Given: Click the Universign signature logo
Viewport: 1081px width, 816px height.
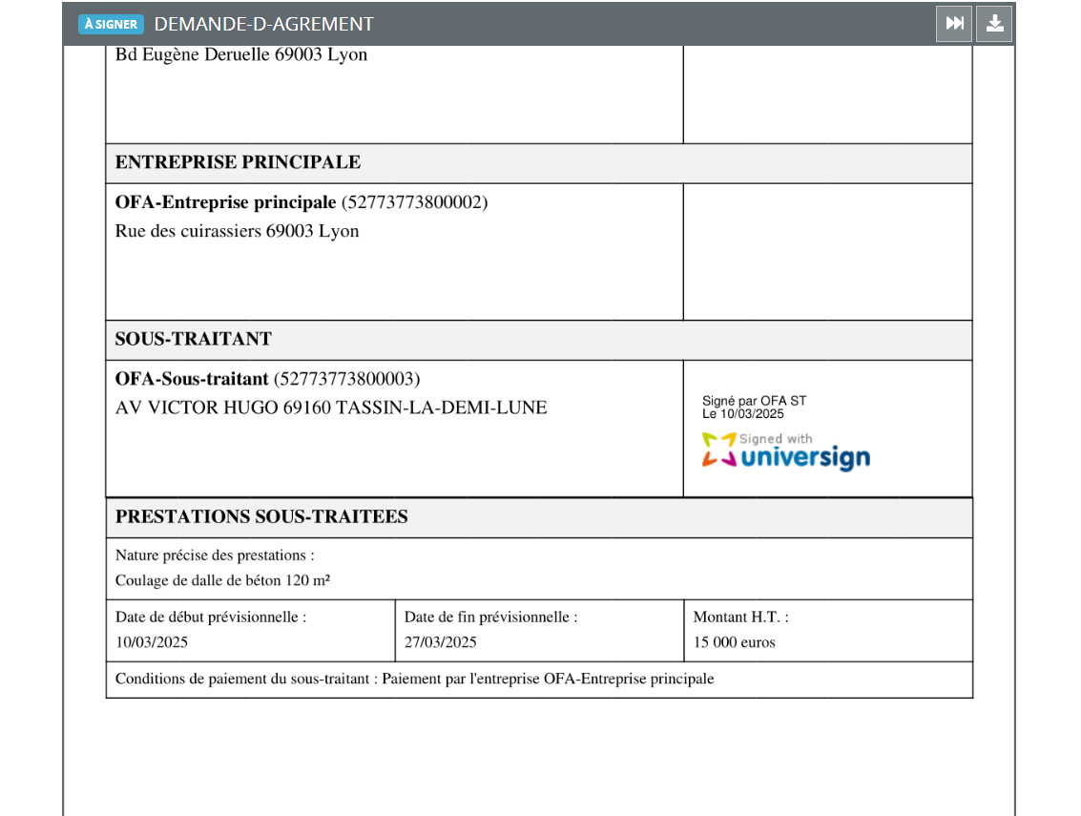Looking at the screenshot, I should [x=785, y=451].
